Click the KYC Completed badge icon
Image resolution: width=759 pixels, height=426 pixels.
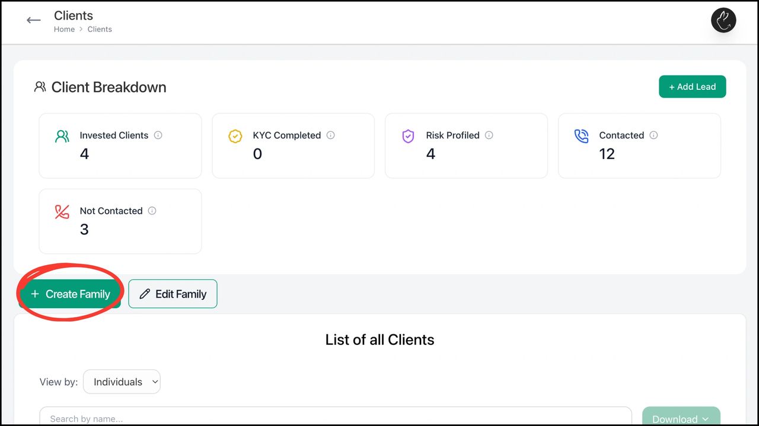[235, 136]
